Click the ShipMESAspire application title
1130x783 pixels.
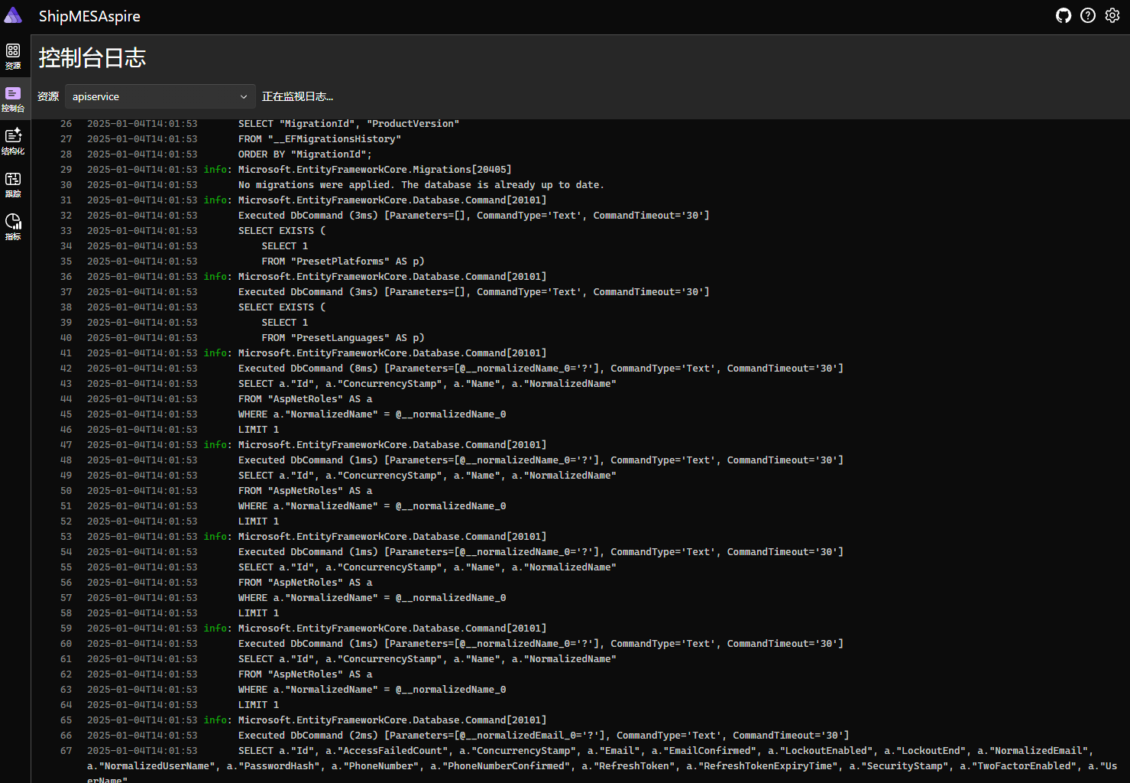(x=89, y=16)
